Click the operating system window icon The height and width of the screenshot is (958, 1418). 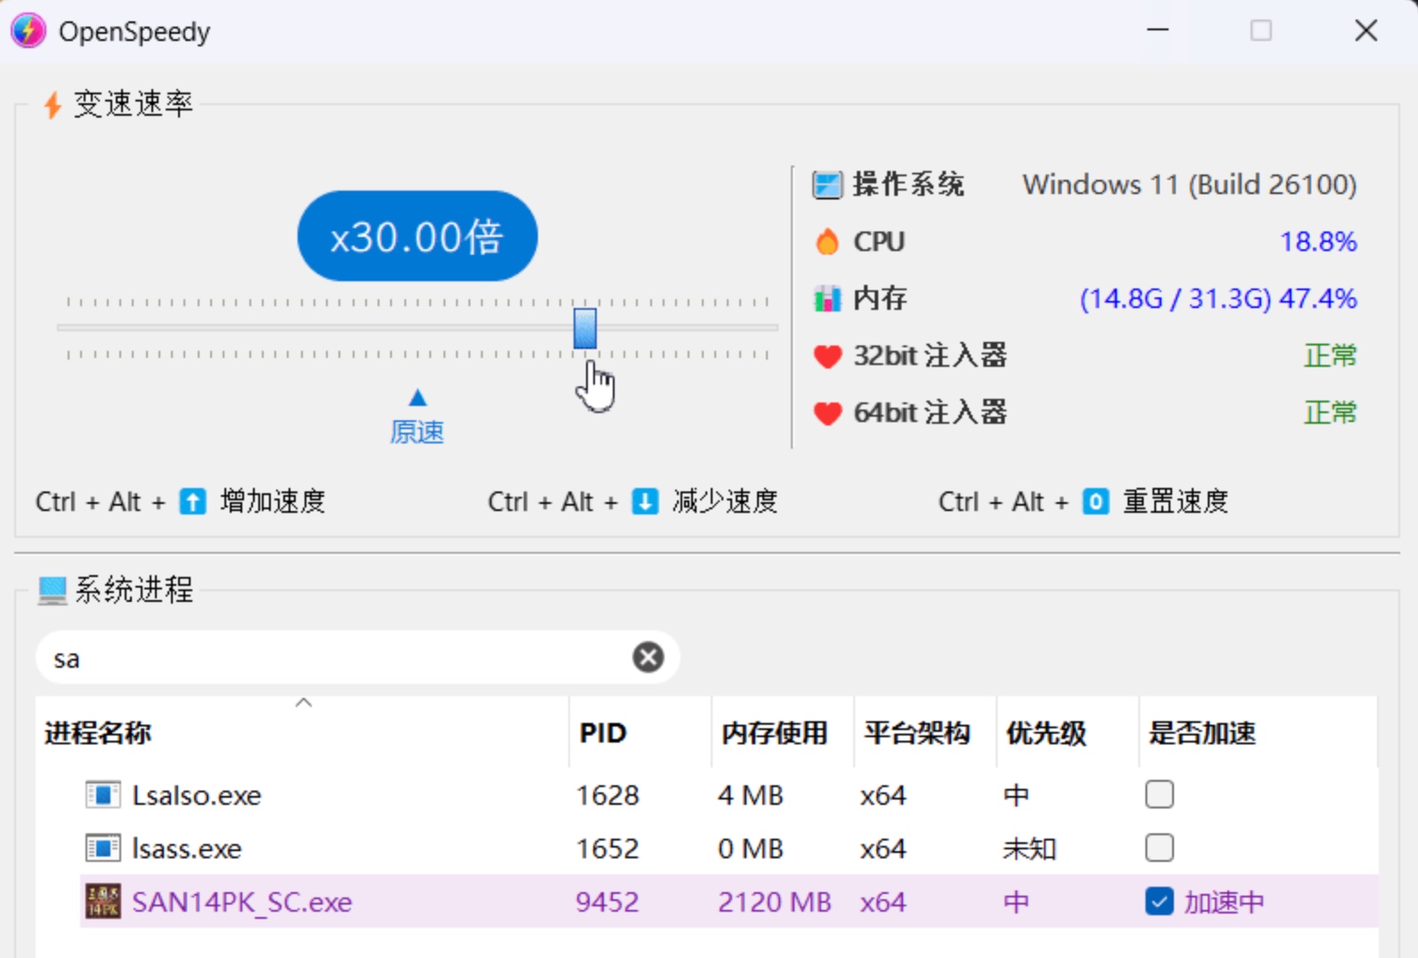click(x=827, y=185)
